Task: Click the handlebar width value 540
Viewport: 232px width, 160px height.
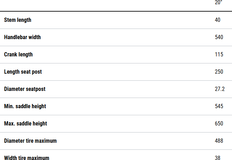Action: (219, 37)
